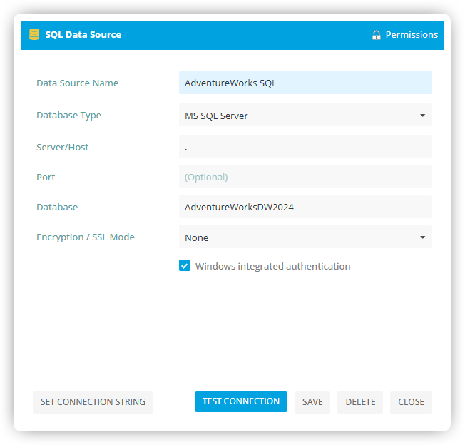Click the Database Type label
The height and width of the screenshot is (445, 465).
(68, 116)
